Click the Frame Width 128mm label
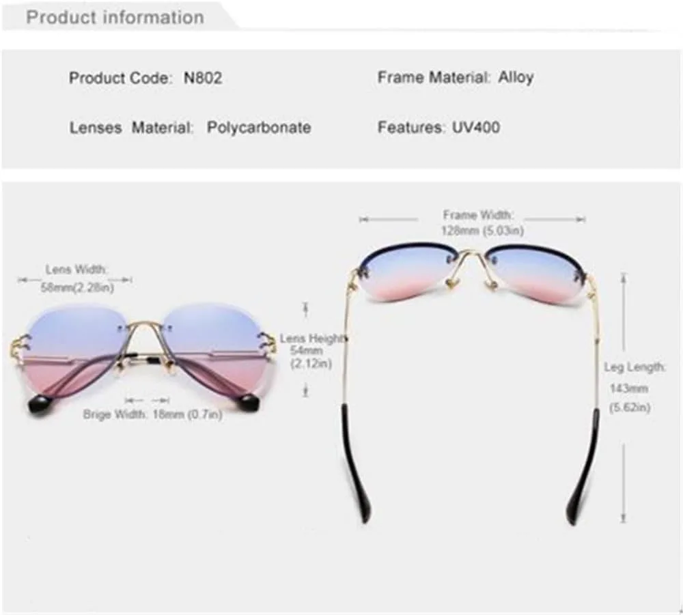Viewport: 683px width, 615px height. (x=481, y=223)
